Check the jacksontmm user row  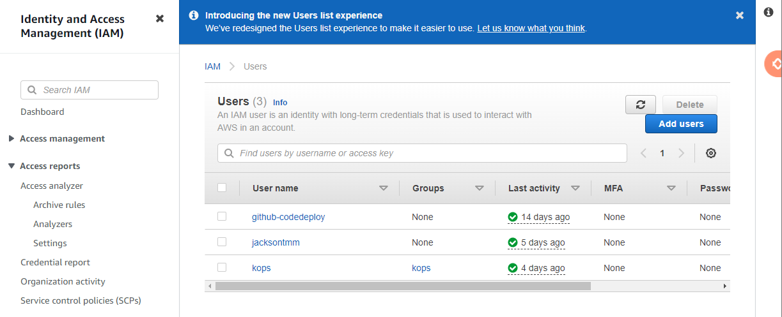(222, 242)
